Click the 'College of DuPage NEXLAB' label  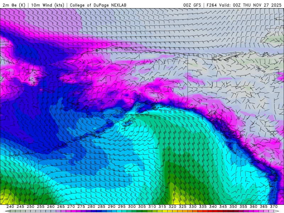[98, 5]
